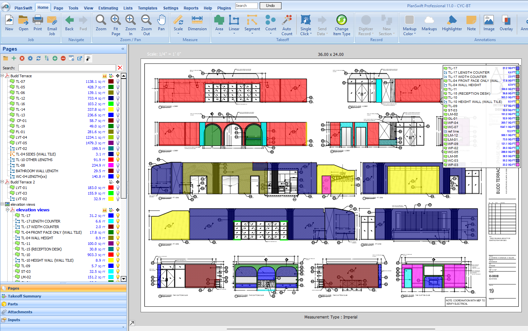Click the yellow color swatch for TL-14

pos(111,109)
